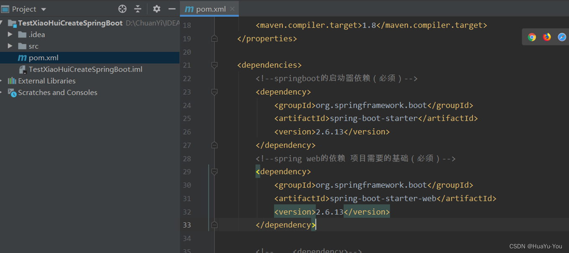Open the pom.xml in Chrome browser preview
This screenshot has width=569, height=253.
click(531, 37)
